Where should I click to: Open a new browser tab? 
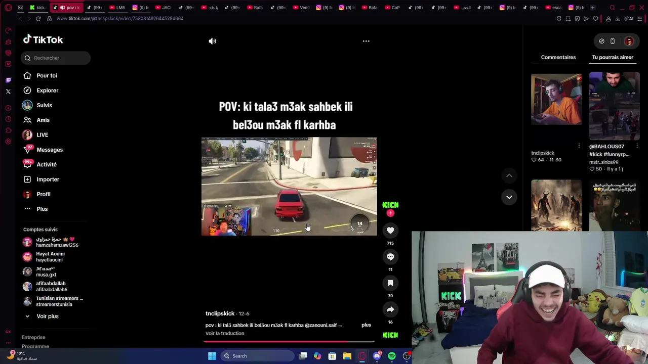(593, 8)
